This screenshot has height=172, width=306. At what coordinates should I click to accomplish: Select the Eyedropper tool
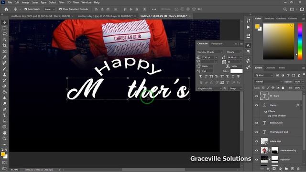(x=4, y=57)
